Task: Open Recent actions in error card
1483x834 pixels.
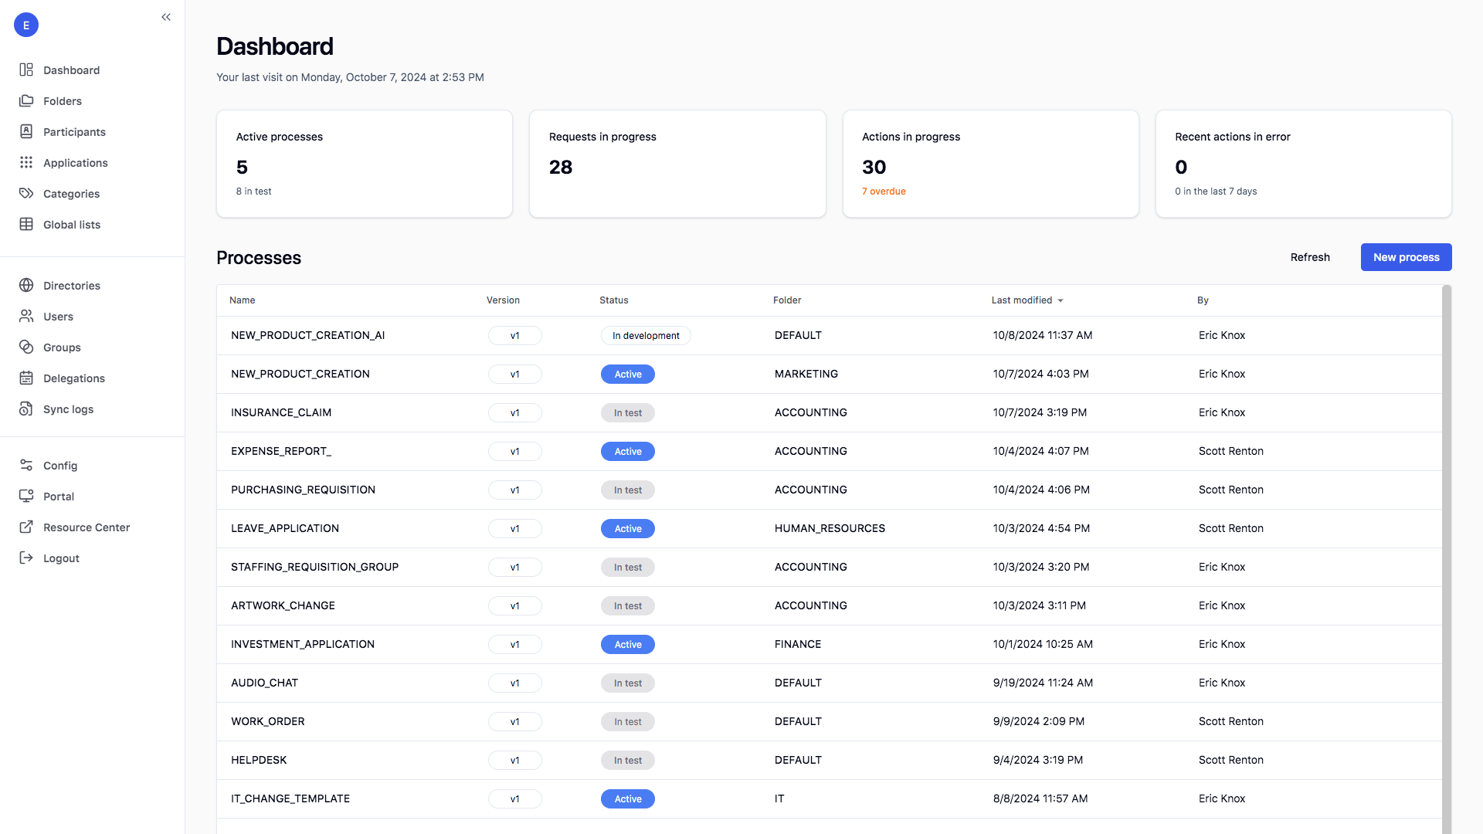Action: tap(1303, 164)
